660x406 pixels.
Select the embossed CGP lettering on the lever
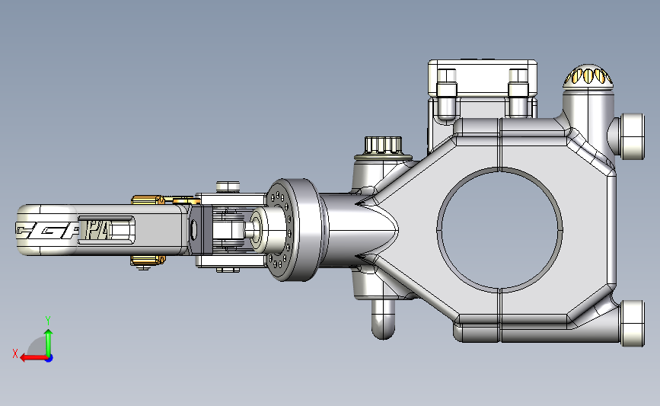47,231
